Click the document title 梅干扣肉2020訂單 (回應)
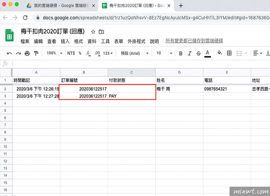Image resolution: width=270 pixels, height=196 pixels. [53, 31]
